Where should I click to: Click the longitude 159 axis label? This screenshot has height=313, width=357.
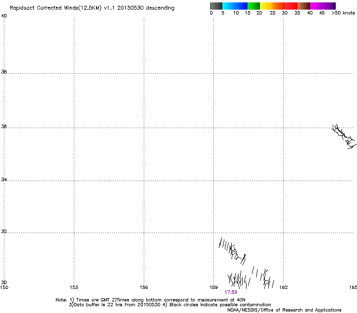[214, 287]
